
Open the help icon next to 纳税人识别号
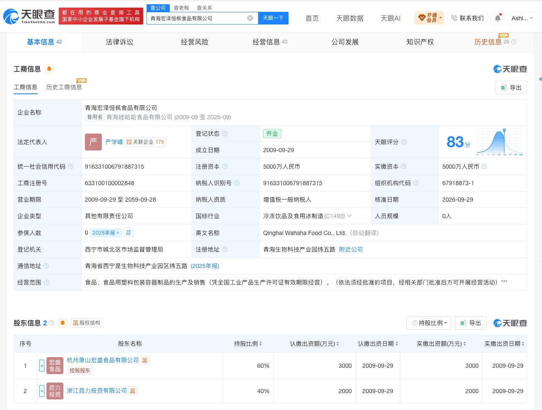[237, 183]
